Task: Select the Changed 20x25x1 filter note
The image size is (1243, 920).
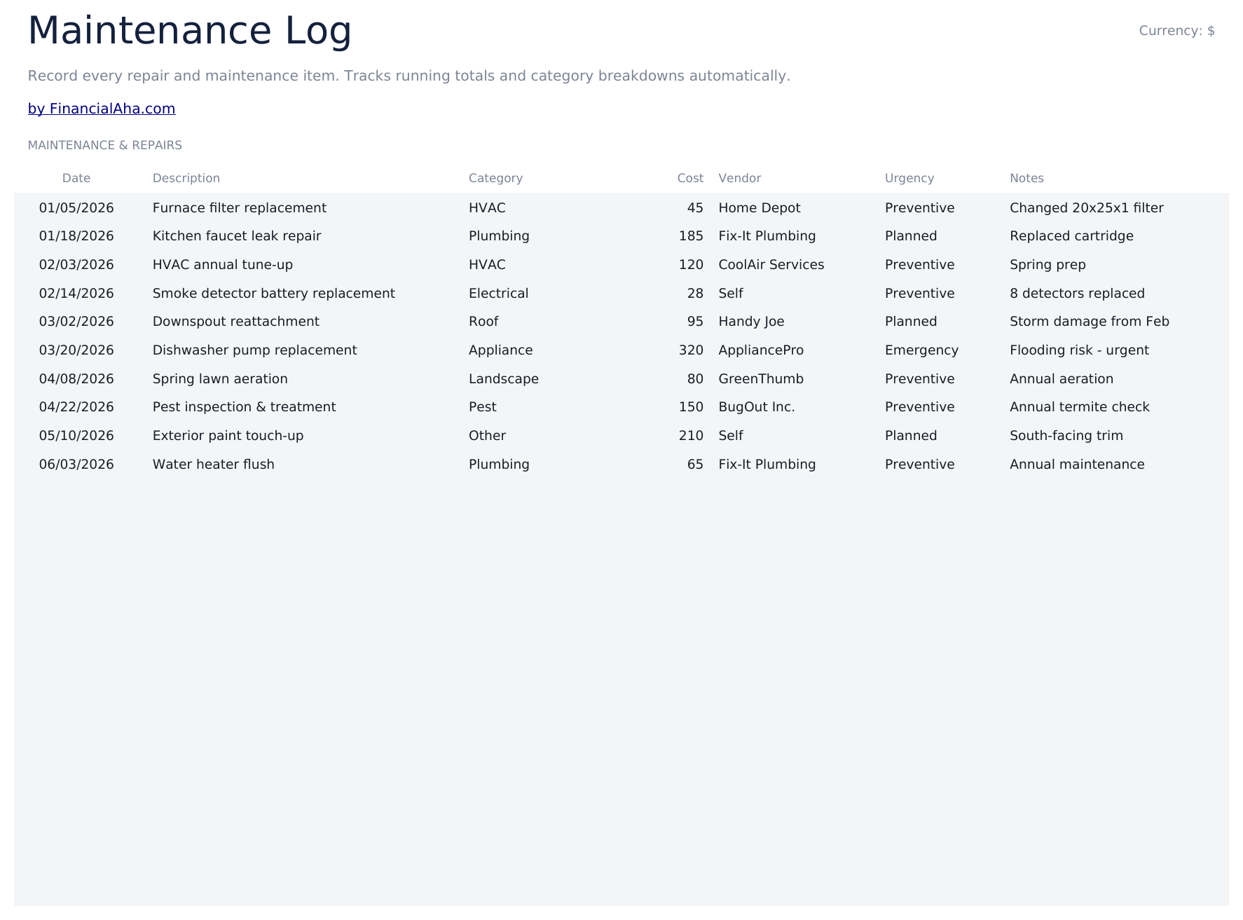Action: 1087,208
